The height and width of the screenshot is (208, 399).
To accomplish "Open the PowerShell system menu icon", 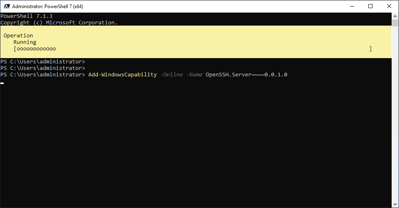I will coord(6,6).
